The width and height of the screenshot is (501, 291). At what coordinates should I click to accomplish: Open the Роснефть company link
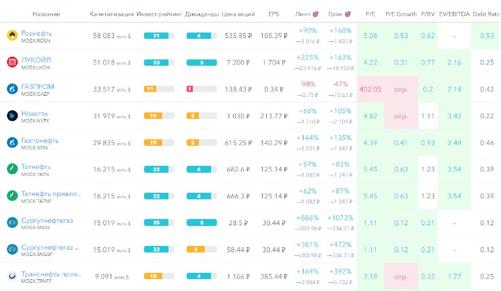pyautogui.click(x=36, y=33)
